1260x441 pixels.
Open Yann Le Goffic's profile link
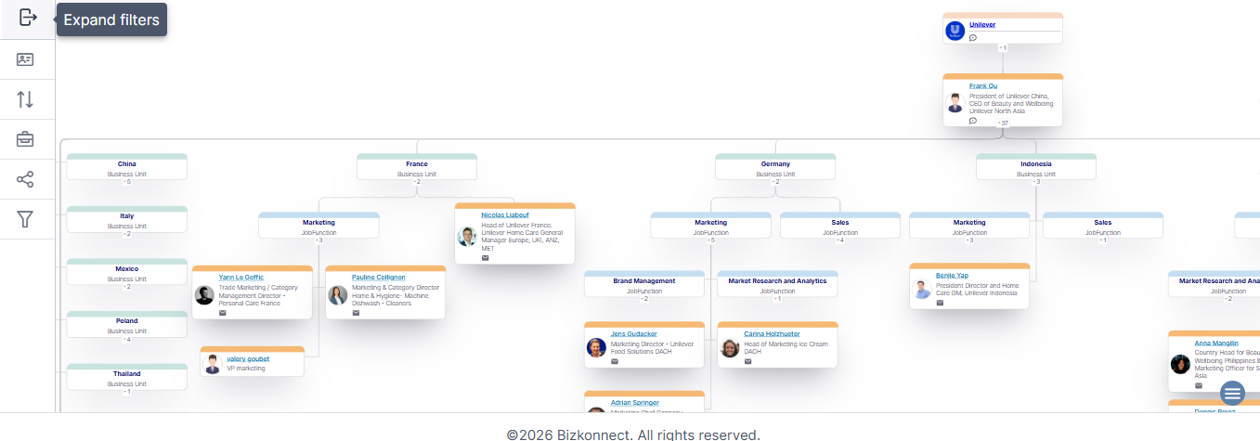click(241, 277)
